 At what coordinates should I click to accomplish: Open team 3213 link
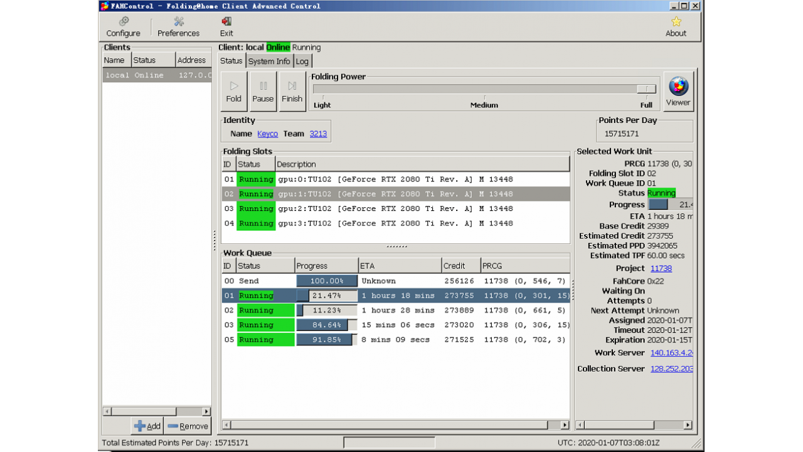pos(318,134)
